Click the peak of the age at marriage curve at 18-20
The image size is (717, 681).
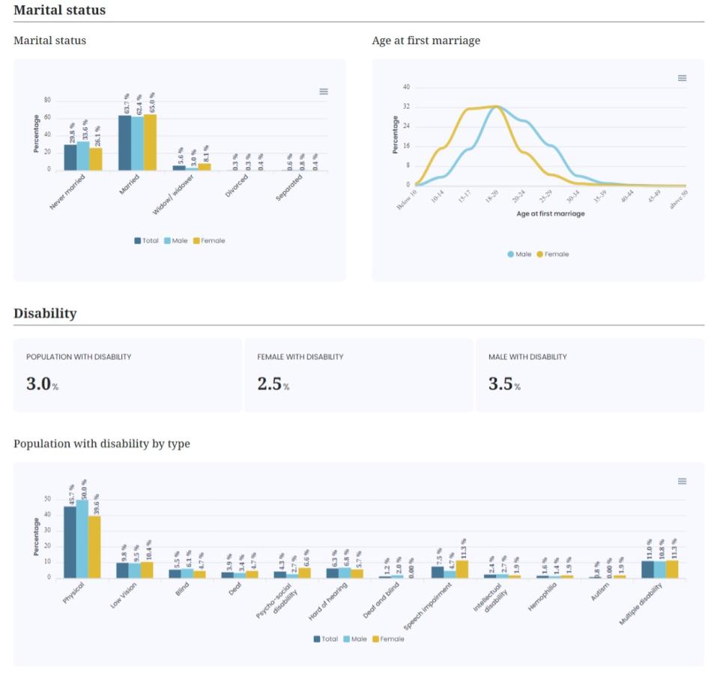coord(497,106)
